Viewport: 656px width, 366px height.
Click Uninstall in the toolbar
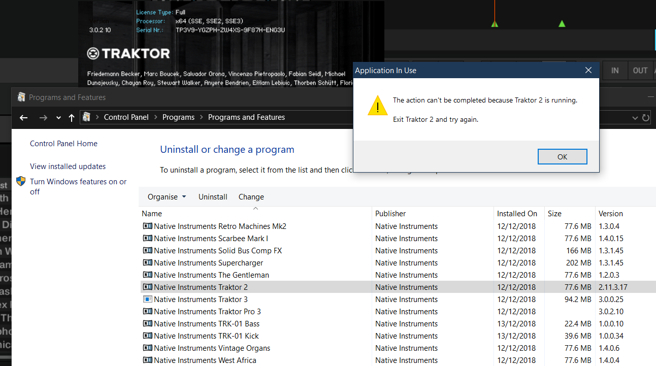tap(213, 197)
